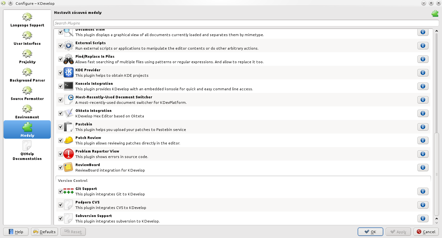This screenshot has height=238, width=442.
Task: Toggle Subversion Support plugin checkbox
Action: 61,218
